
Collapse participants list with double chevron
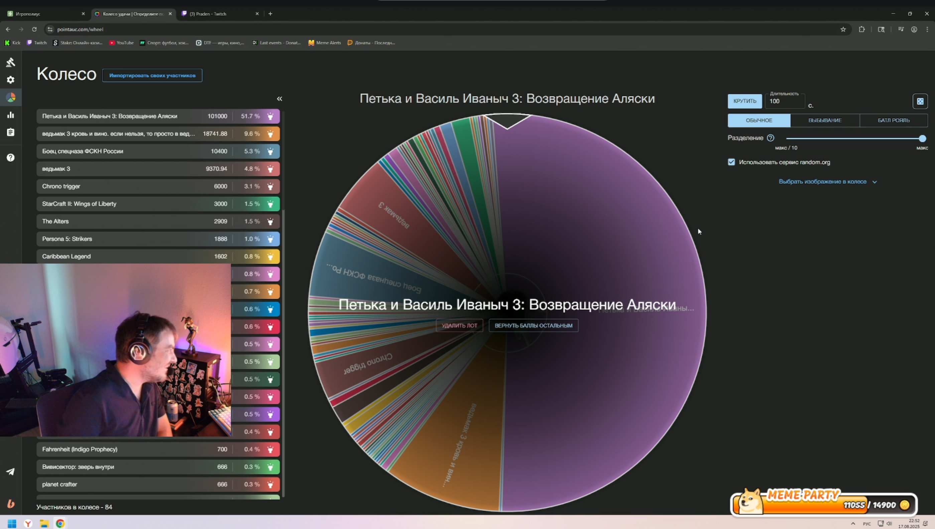[279, 99]
